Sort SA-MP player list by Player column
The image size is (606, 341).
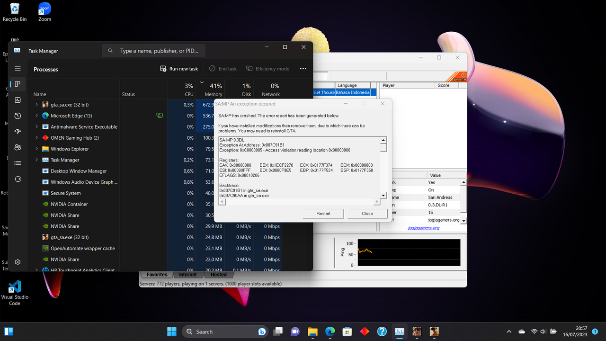click(x=408, y=86)
